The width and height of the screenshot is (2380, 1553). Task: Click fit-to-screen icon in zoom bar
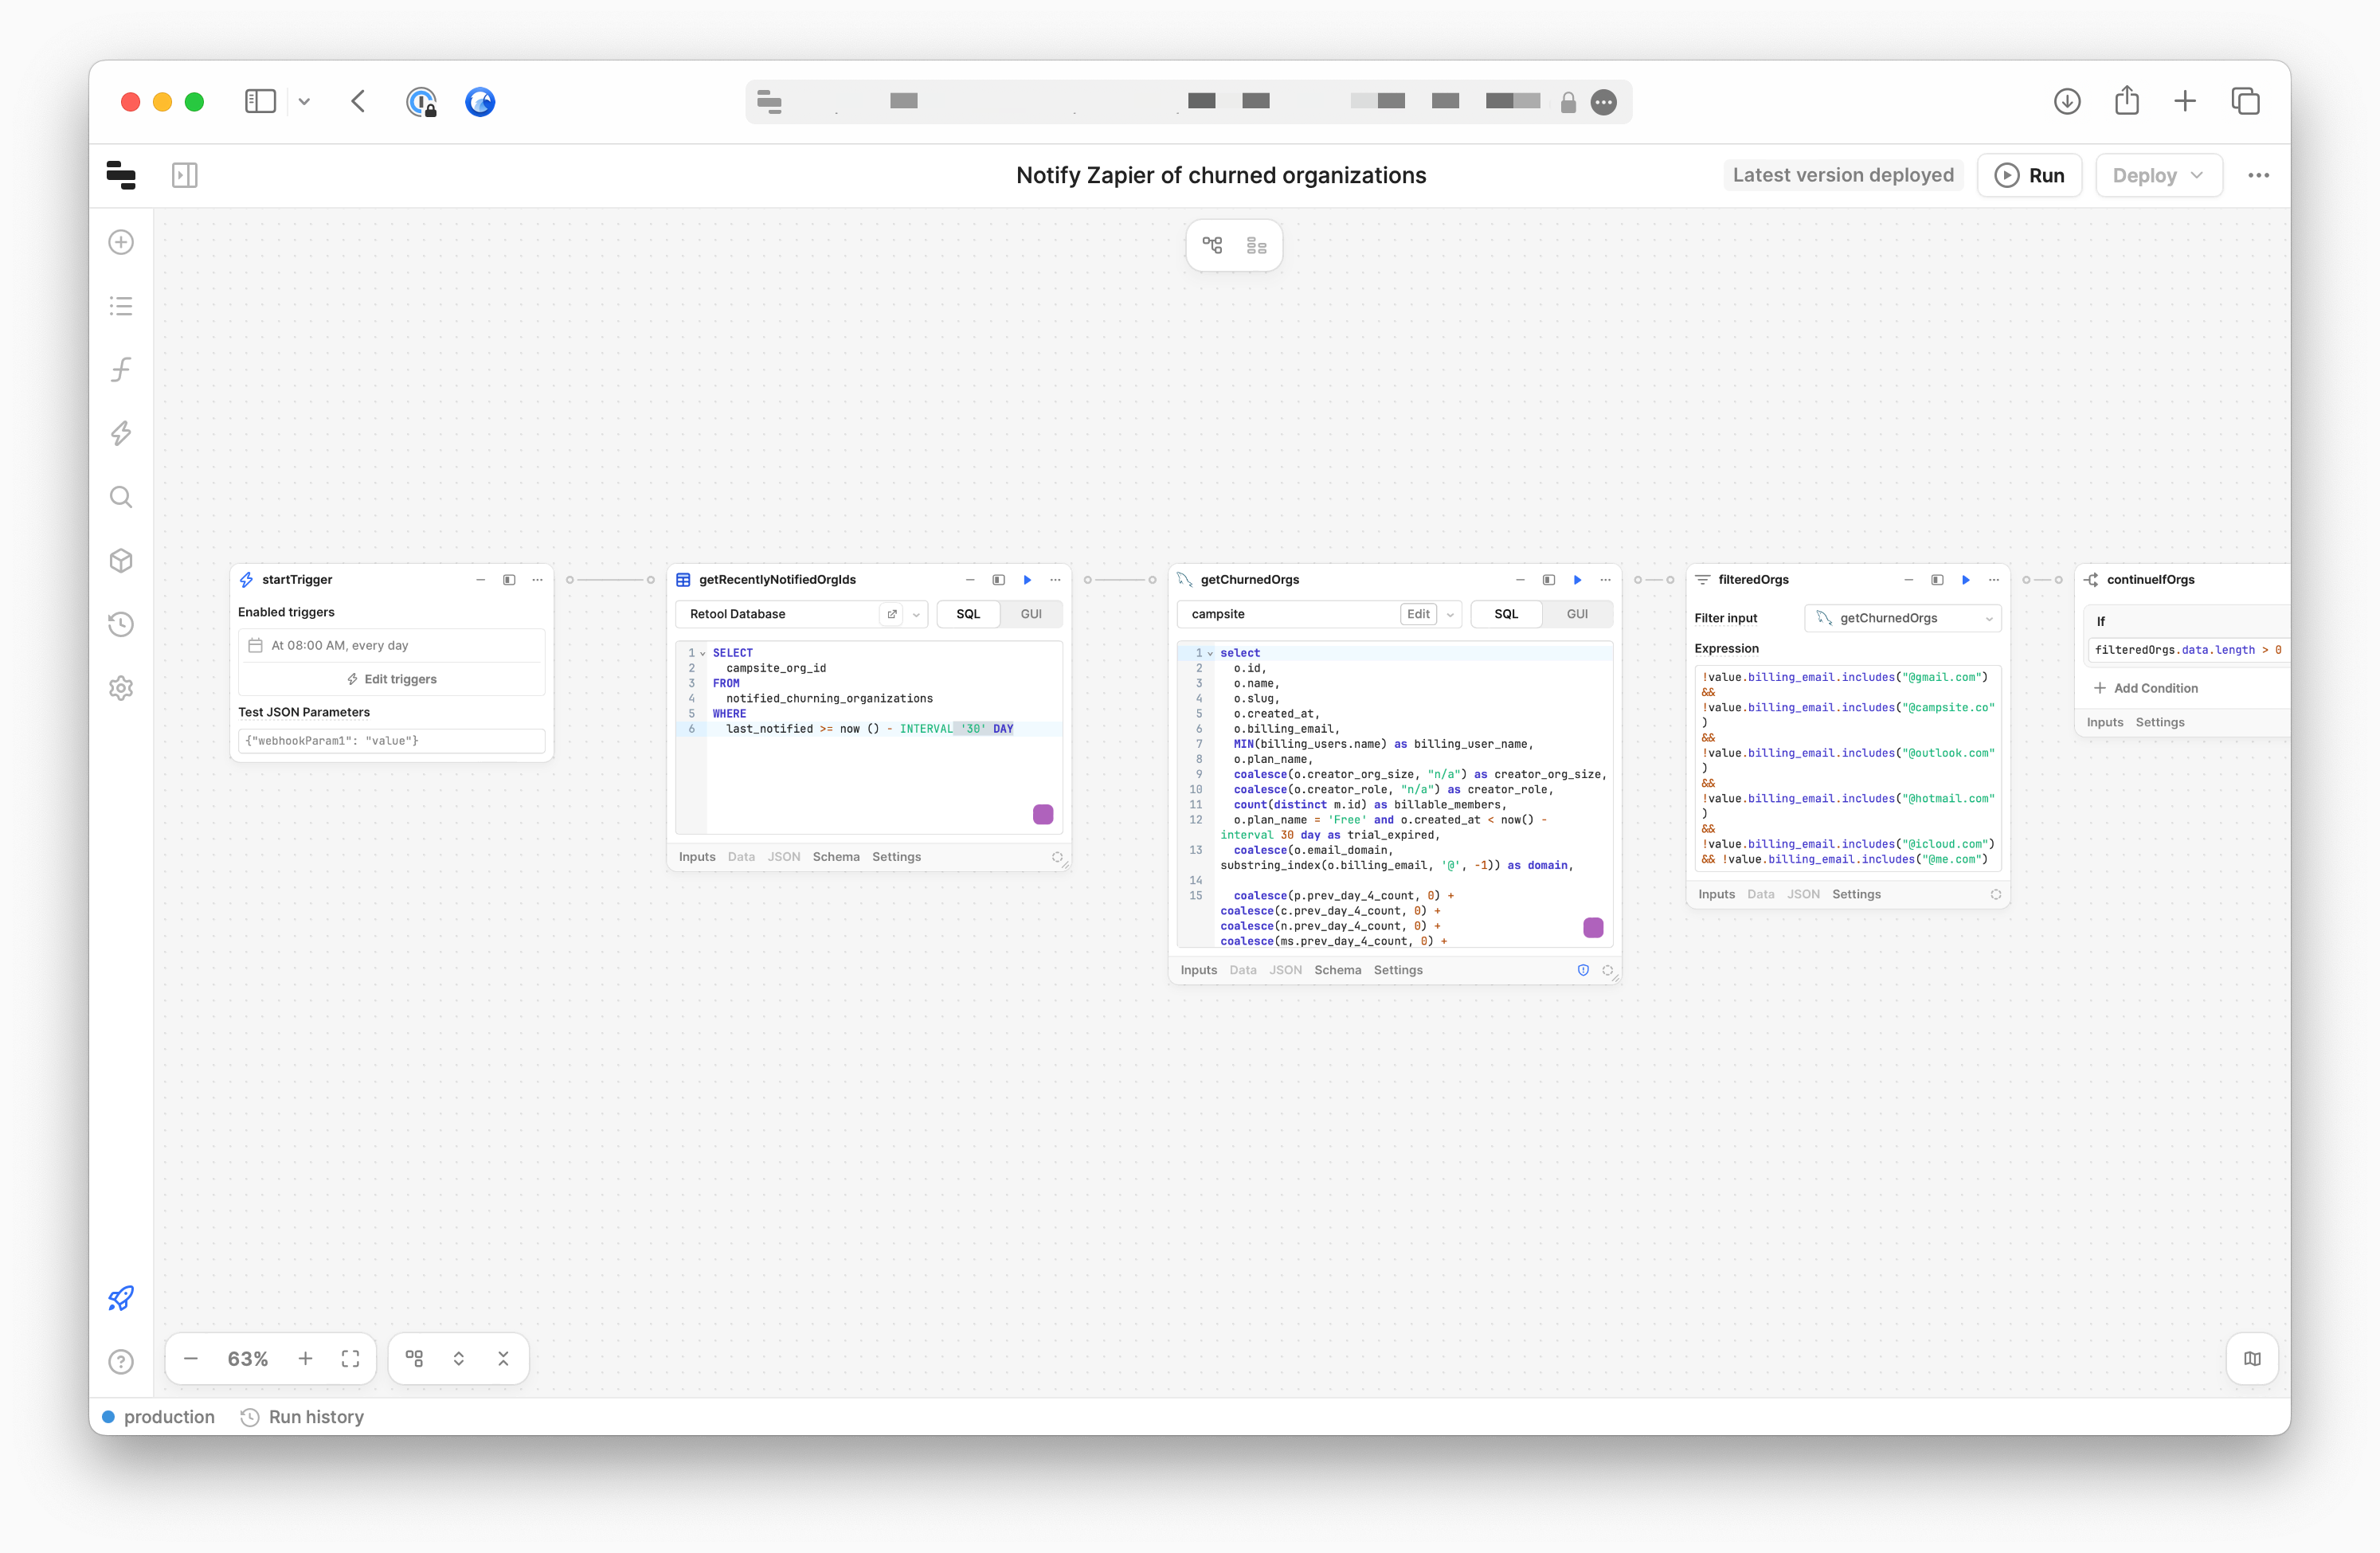[350, 1358]
